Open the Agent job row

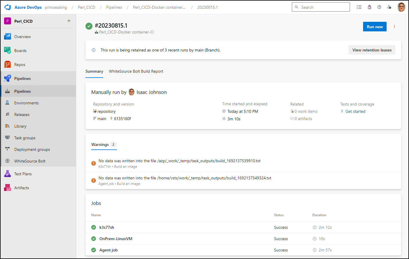[x=243, y=250]
